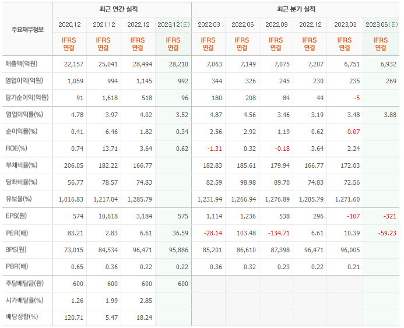Viewport: 404px width, 328px height.
Task: Click the BPS value 87,398
Action: (280, 251)
